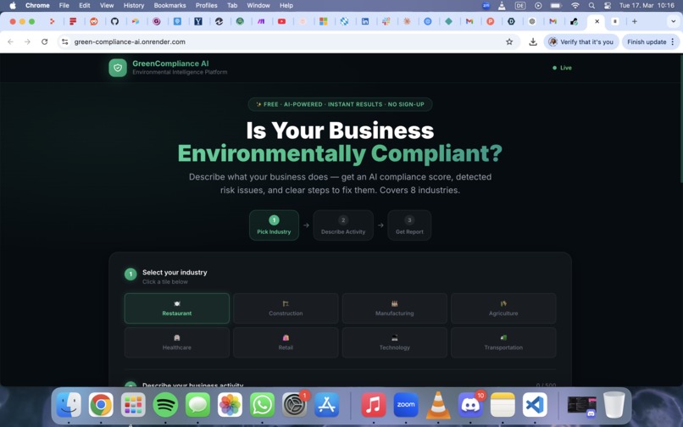Screen dimensions: 683x427
Task: Select the Technology industry tile
Action: 395,342
